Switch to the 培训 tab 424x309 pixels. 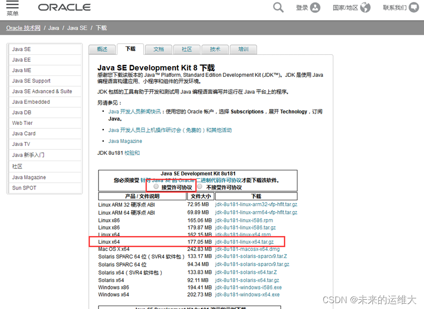coord(243,49)
